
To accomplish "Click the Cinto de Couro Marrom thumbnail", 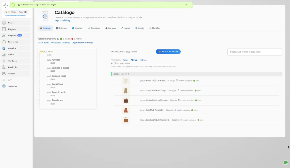I will coord(126,100).
